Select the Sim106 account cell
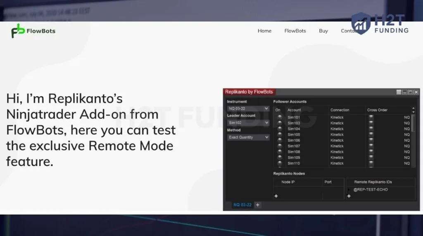 [294, 140]
